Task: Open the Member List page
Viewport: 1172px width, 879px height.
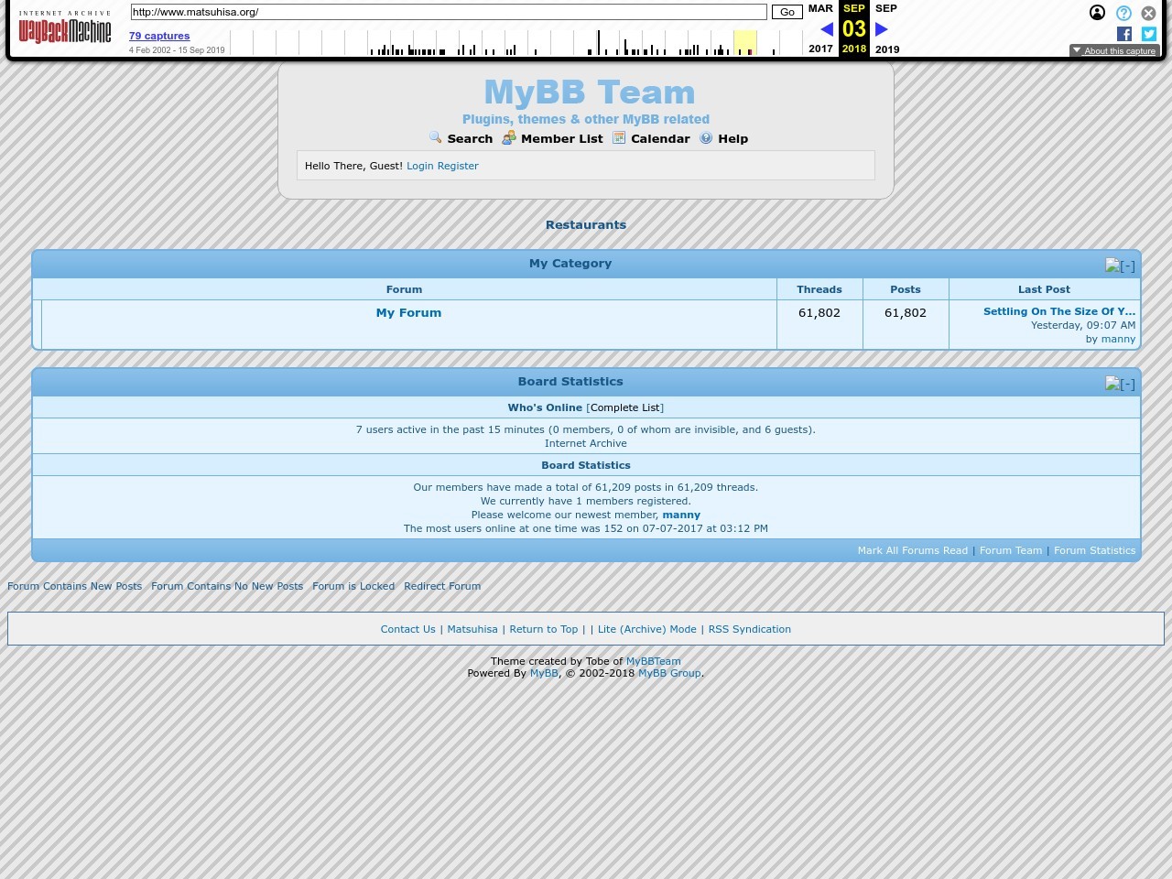Action: pos(561,139)
